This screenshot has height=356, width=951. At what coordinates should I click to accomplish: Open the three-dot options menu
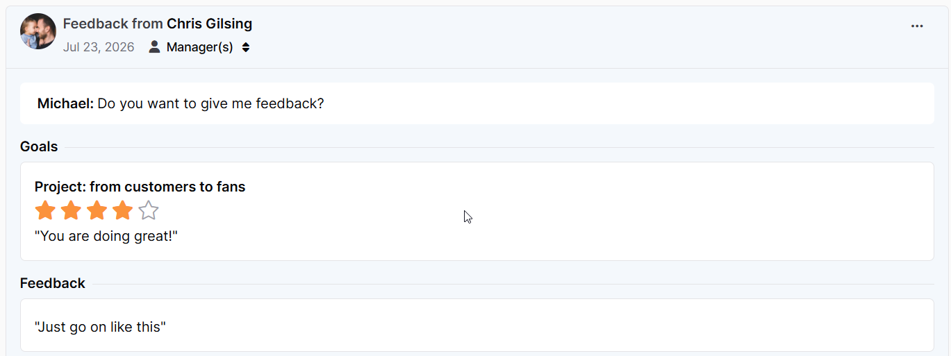coord(917,26)
